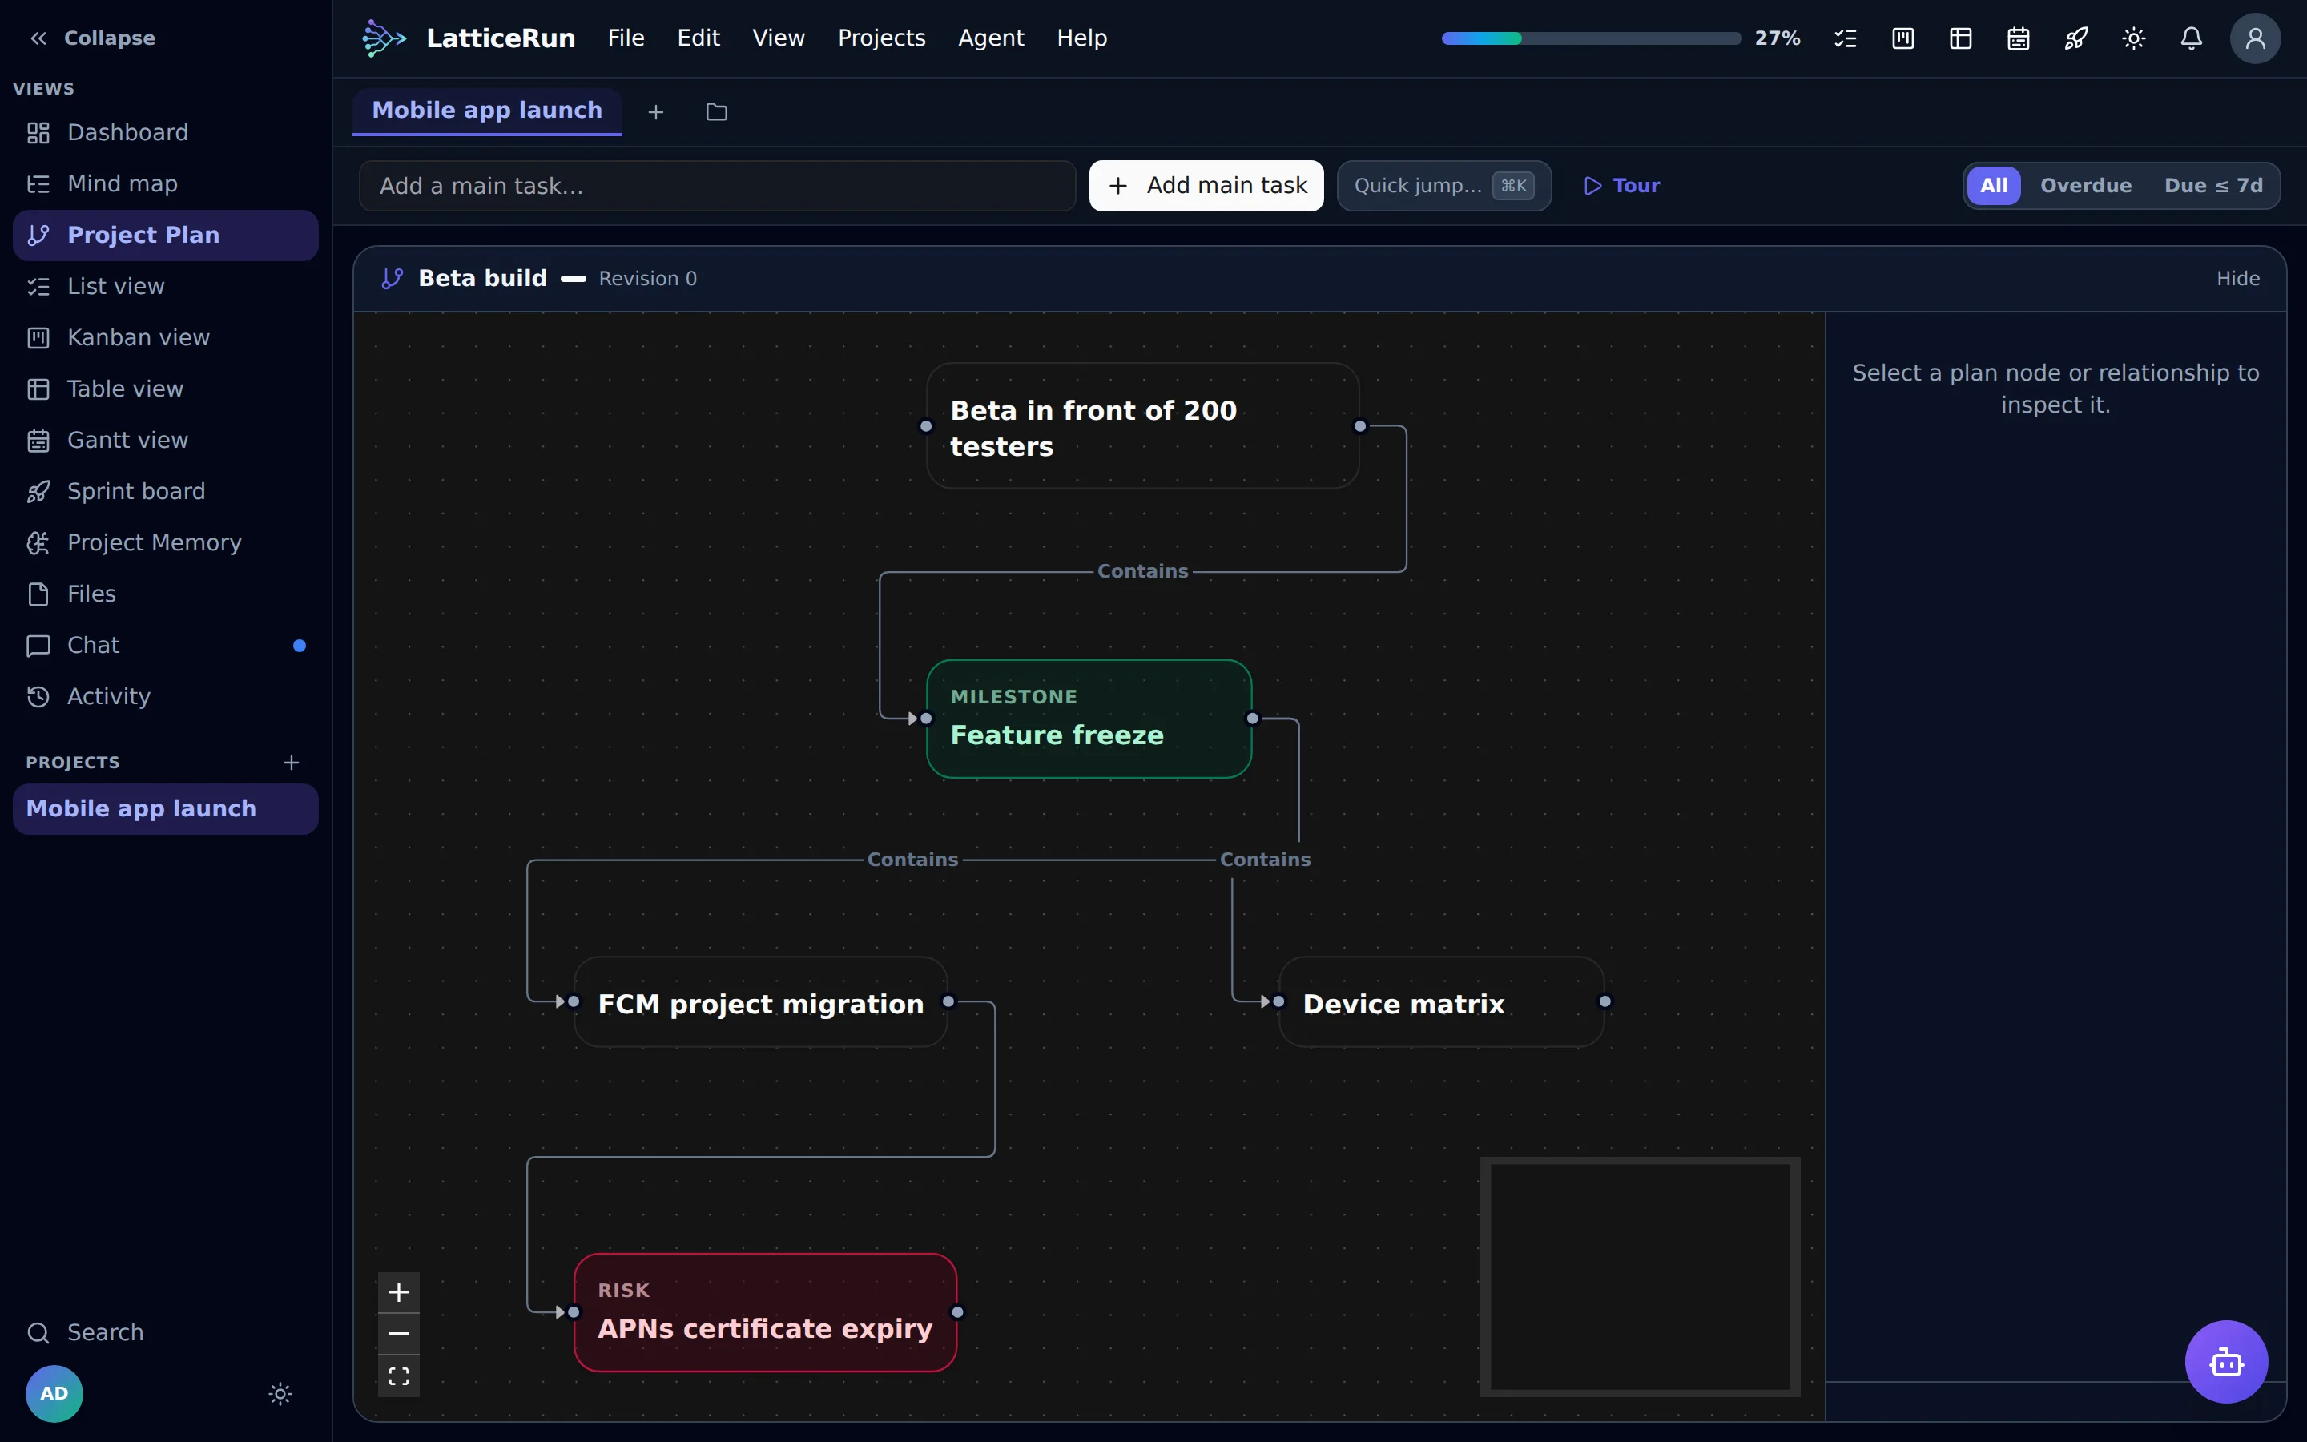Click the Beta build branch icon
Image resolution: width=2307 pixels, height=1442 pixels.
point(392,279)
